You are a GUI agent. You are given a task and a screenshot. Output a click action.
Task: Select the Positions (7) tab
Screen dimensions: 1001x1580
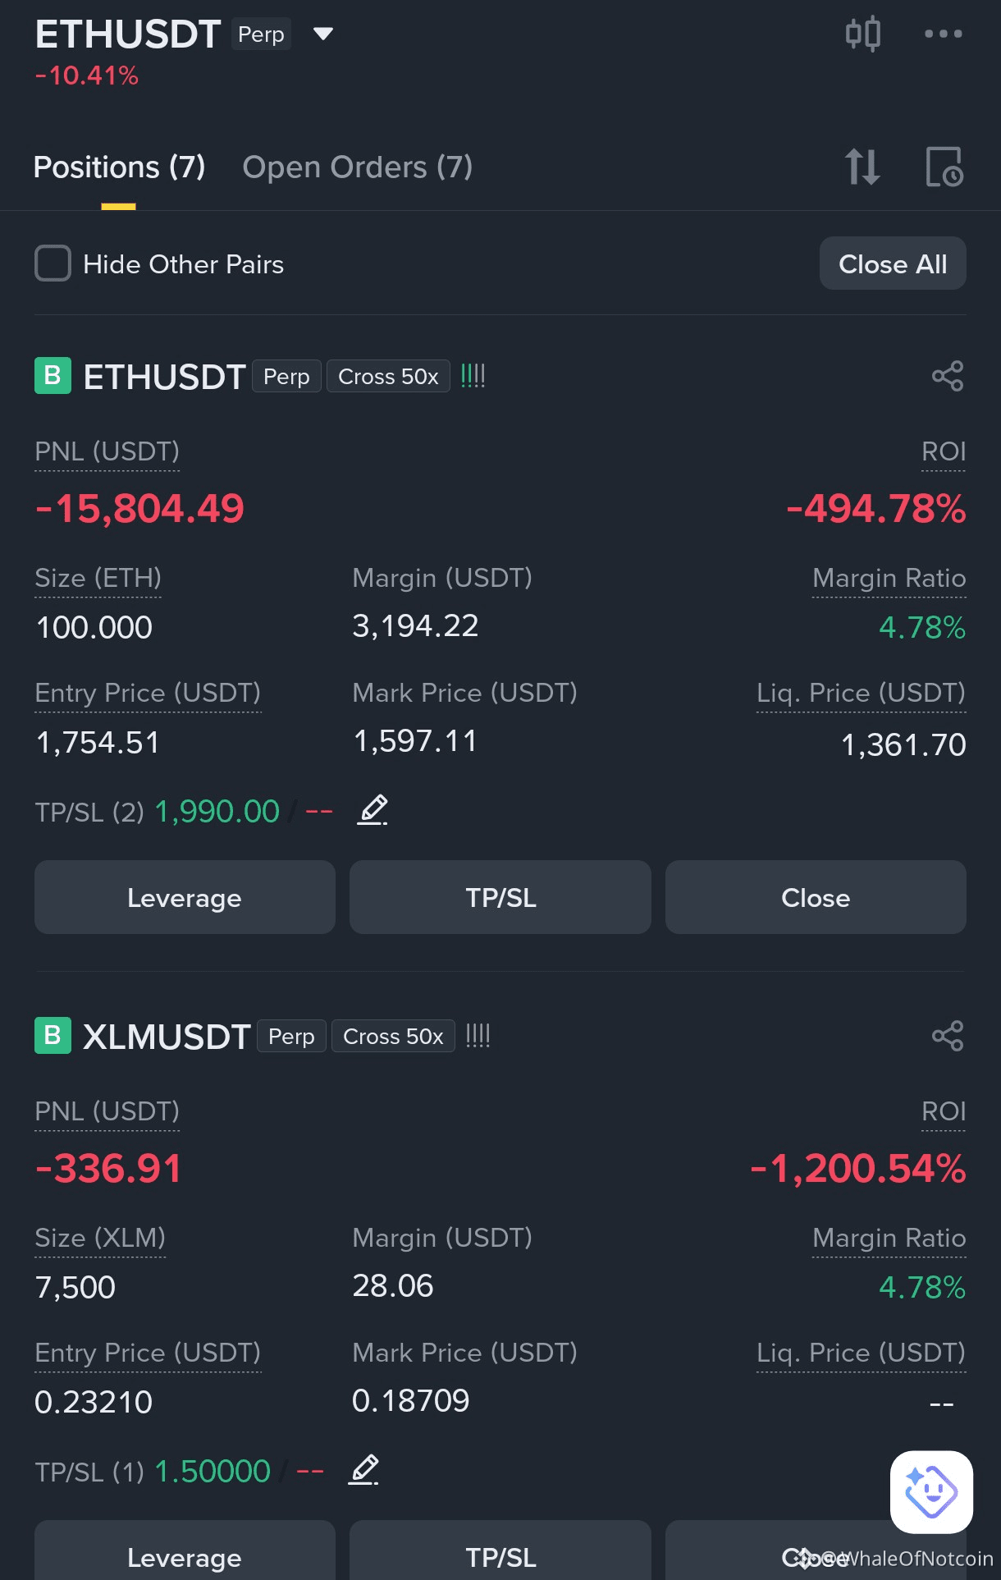point(119,167)
